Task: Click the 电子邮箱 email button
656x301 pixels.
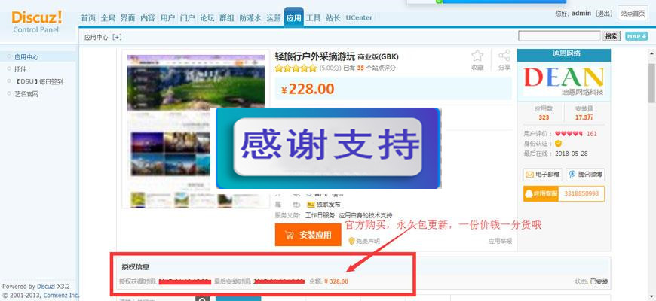Action: click(x=542, y=175)
